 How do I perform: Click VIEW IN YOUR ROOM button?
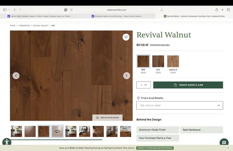point(108,118)
